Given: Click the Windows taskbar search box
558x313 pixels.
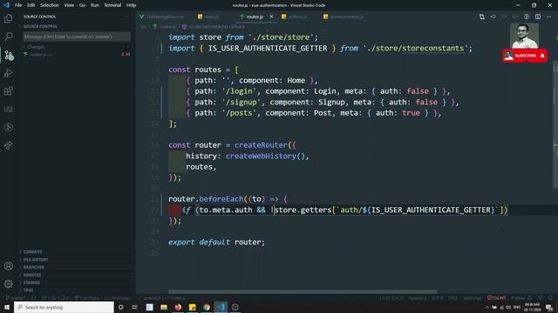Looking at the screenshot, I should pyautogui.click(x=64, y=307).
